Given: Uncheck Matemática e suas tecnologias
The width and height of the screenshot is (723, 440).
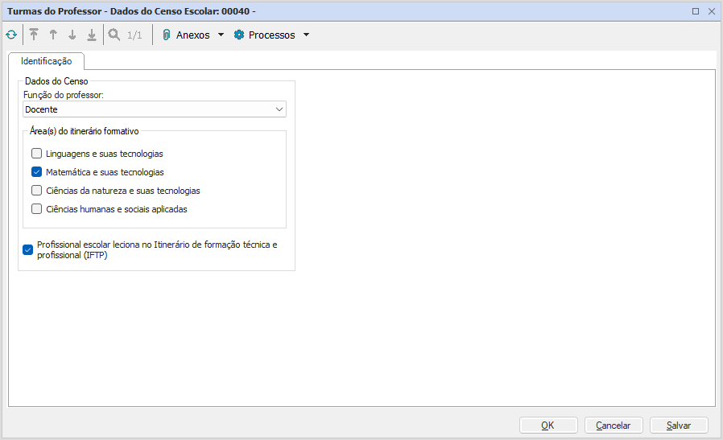Looking at the screenshot, I should tap(36, 172).
